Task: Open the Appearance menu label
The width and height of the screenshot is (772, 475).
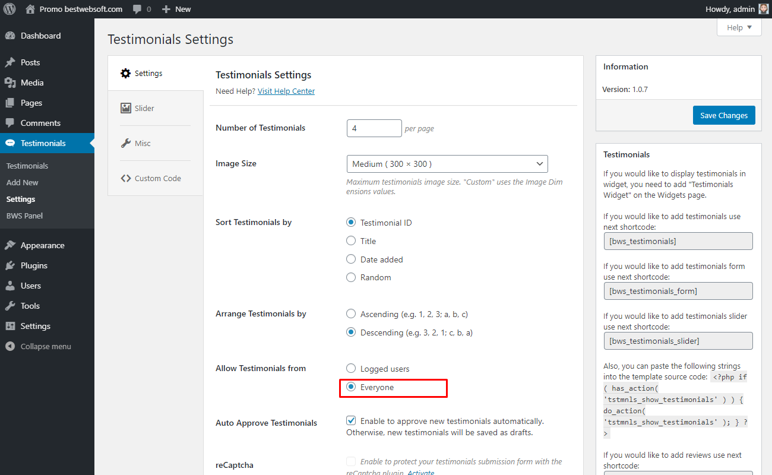Action: coord(43,245)
